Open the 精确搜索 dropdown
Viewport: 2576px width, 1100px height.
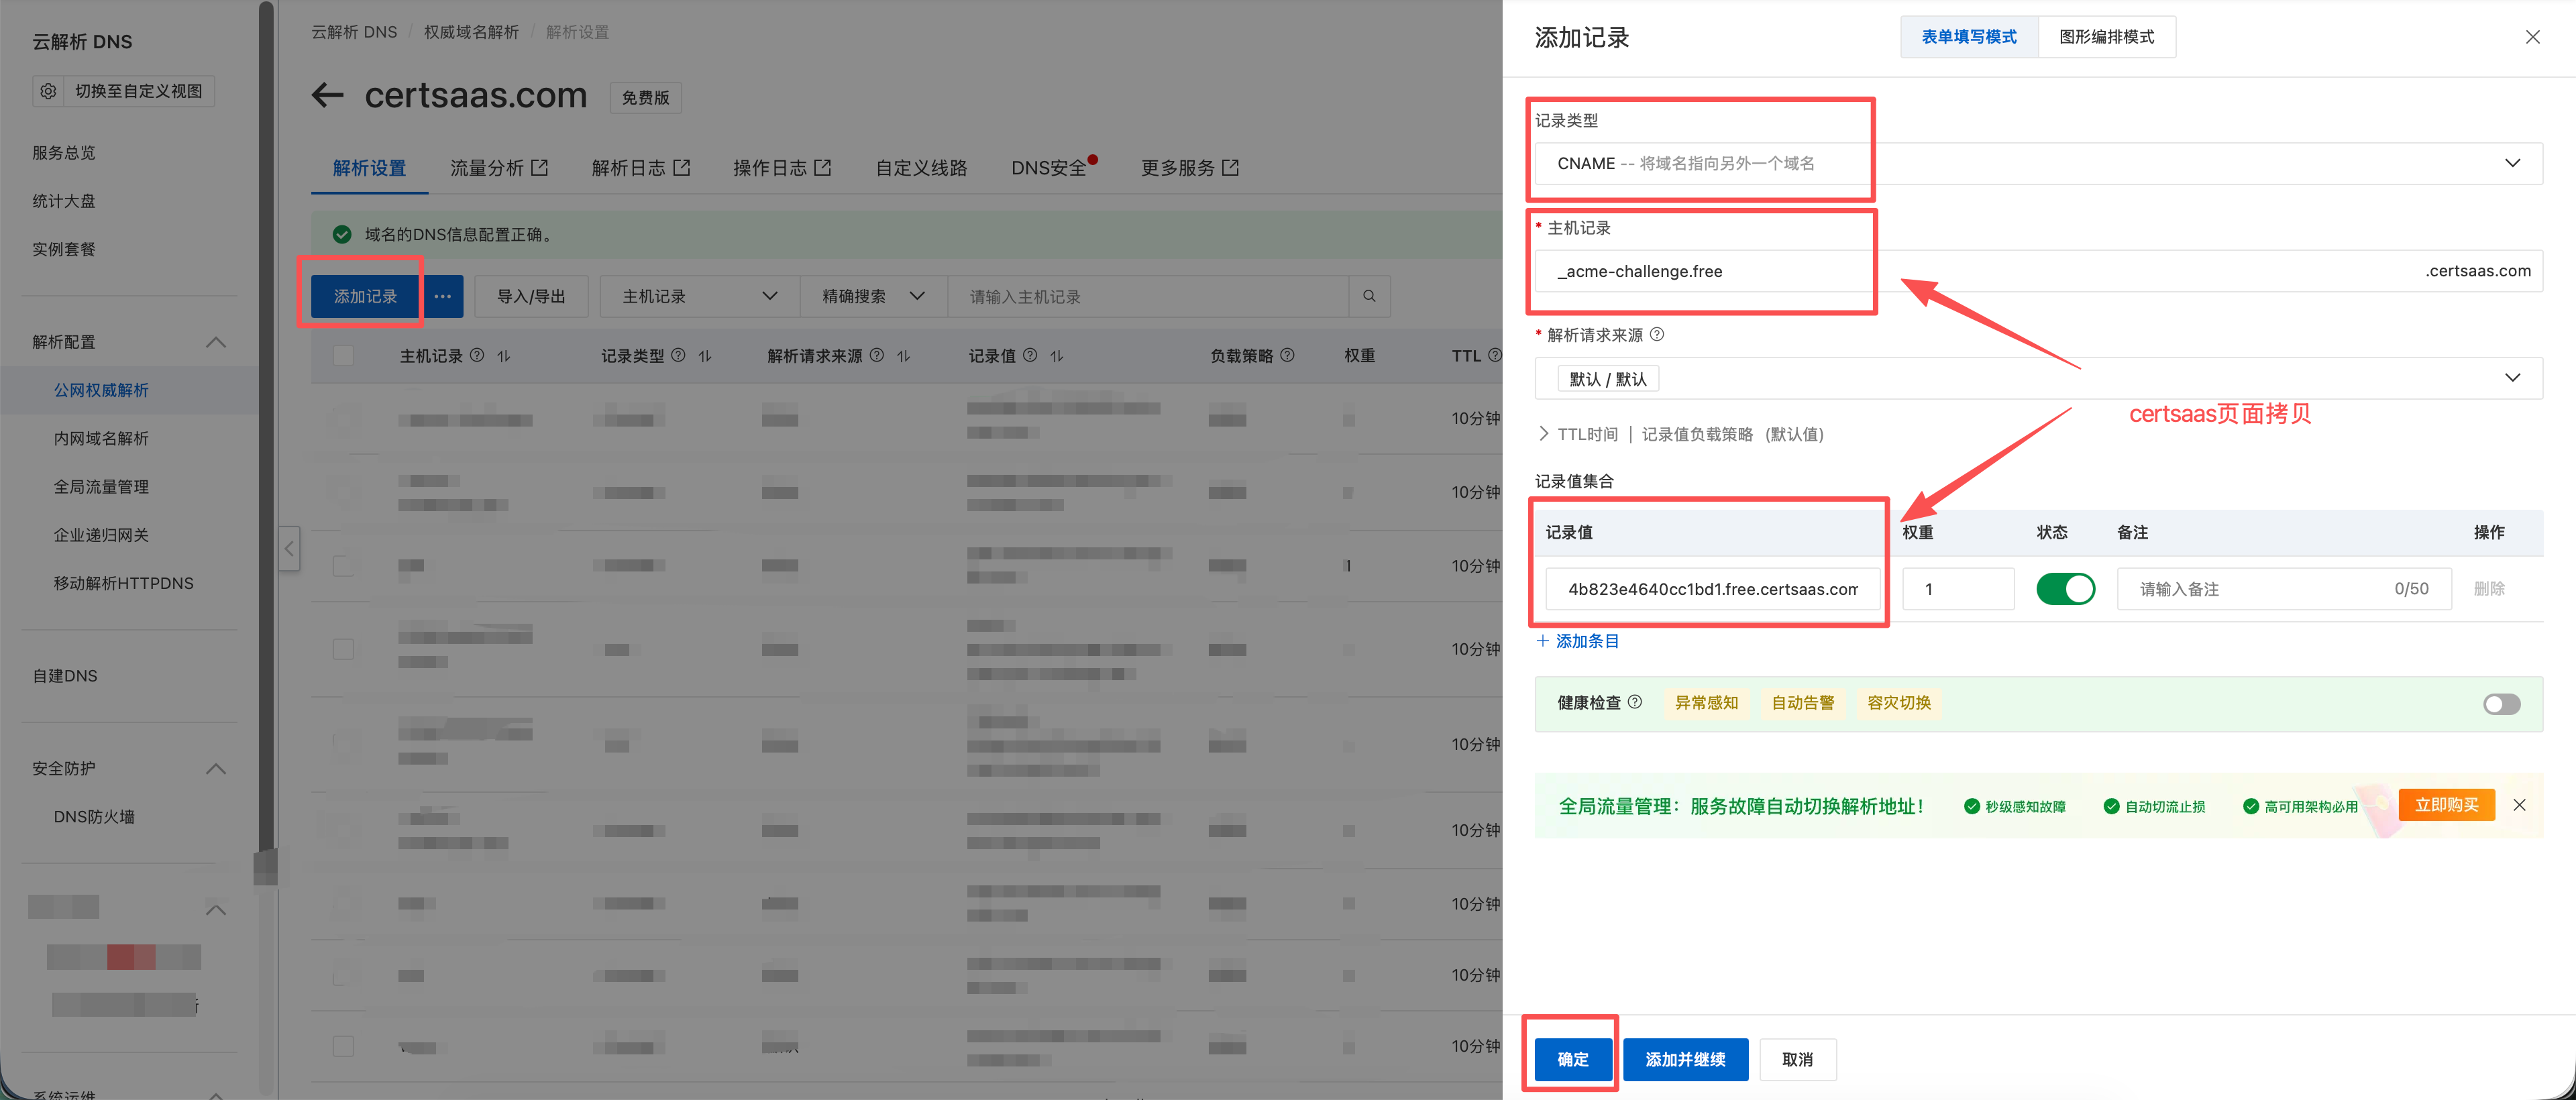(x=873, y=296)
